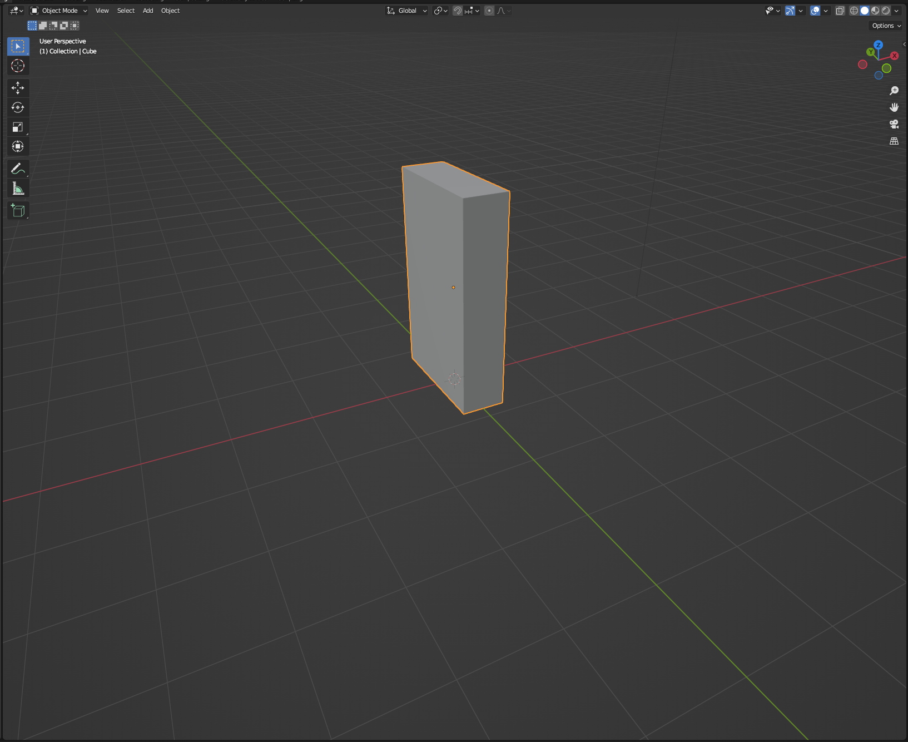Screen dimensions: 908x742
Task: Click the 'User Perspective' text label
Action: pos(63,41)
